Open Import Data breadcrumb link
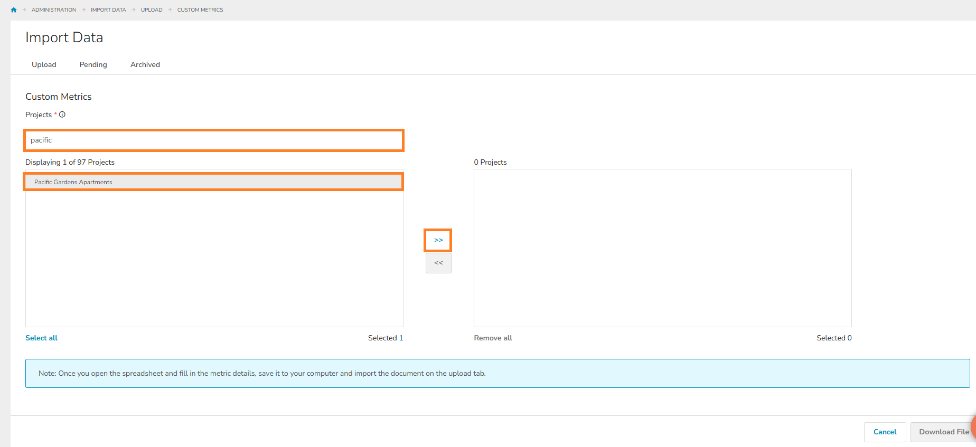Image resolution: width=976 pixels, height=447 pixels. coord(108,10)
